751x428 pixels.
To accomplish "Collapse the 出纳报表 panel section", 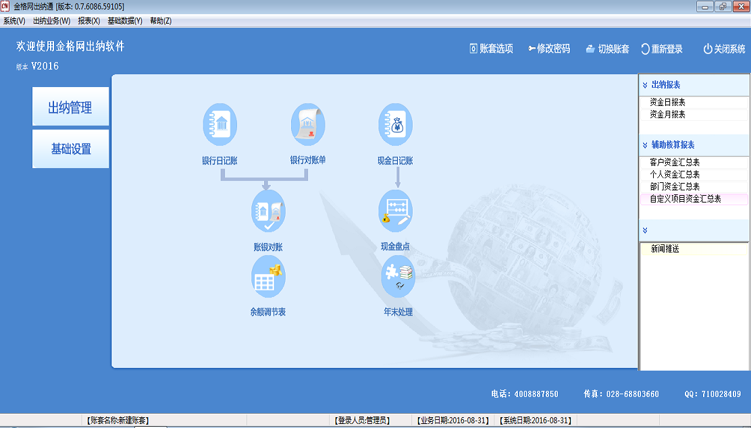I will (x=645, y=85).
